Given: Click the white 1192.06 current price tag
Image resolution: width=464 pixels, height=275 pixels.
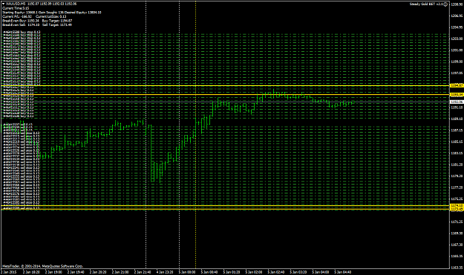Looking at the screenshot, I should (457, 102).
